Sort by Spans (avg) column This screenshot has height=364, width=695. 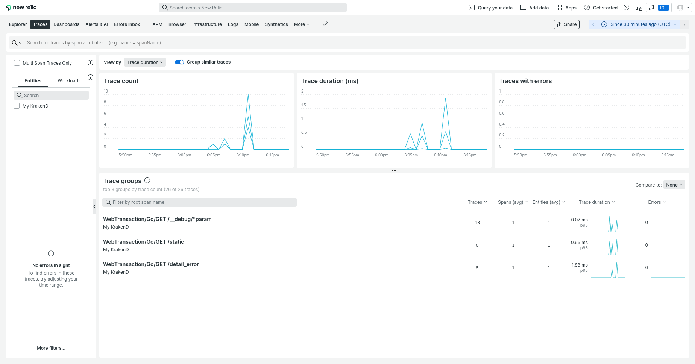click(513, 202)
